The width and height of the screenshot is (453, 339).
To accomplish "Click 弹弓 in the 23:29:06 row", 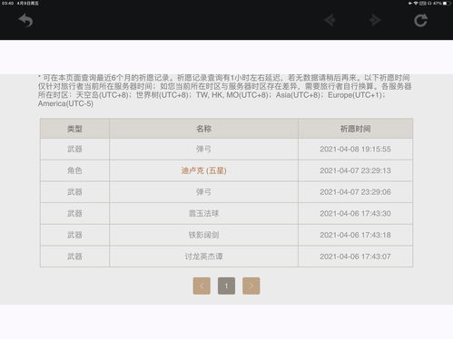I will tap(203, 192).
